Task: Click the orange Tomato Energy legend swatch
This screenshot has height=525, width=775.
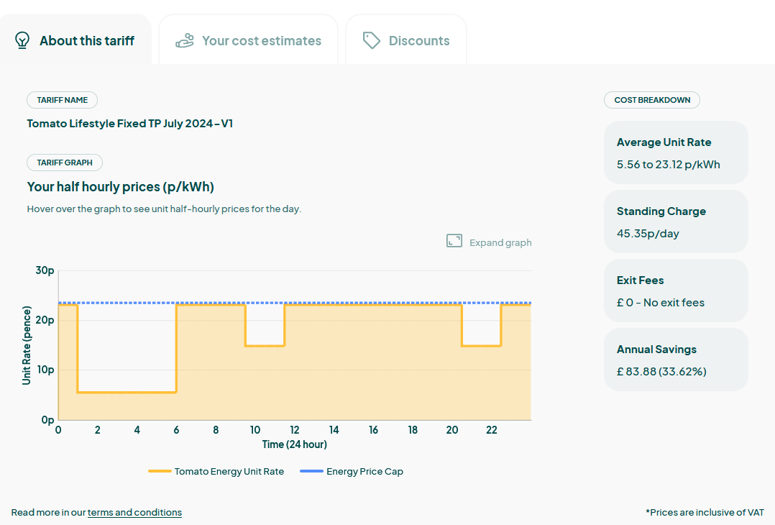Action: coord(160,472)
